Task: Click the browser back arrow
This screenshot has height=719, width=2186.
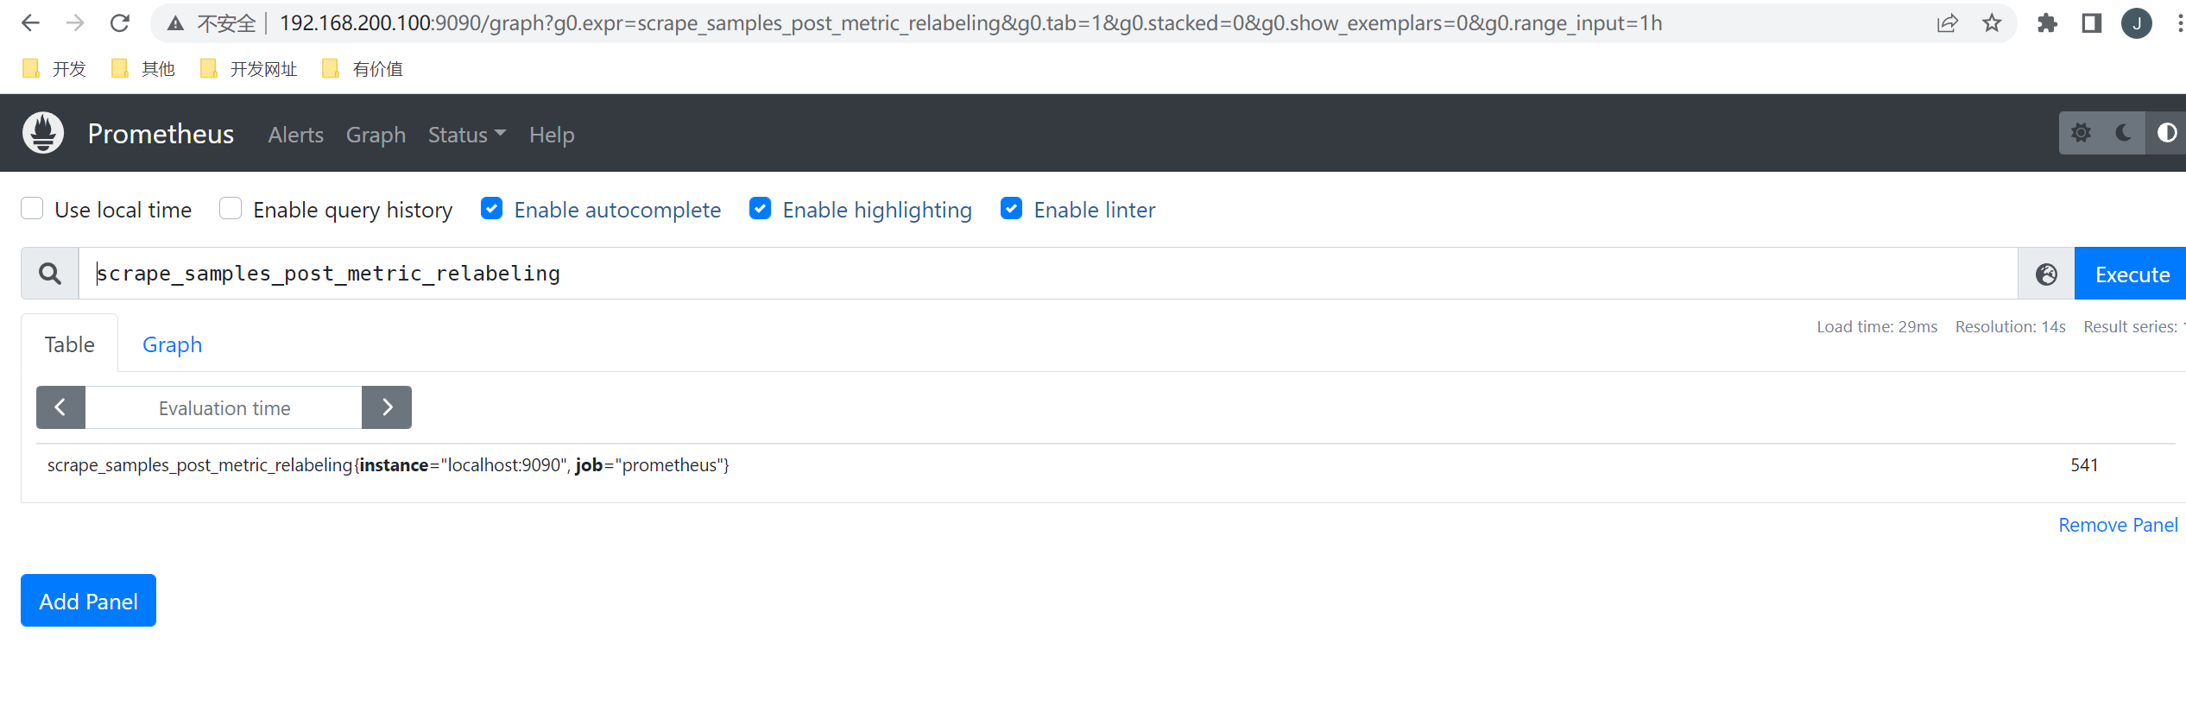Action: [30, 23]
